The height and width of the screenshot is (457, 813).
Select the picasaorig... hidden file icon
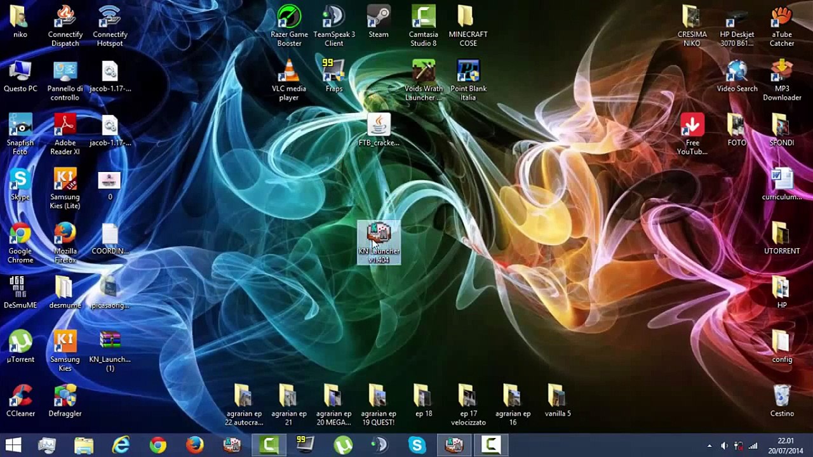[110, 293]
